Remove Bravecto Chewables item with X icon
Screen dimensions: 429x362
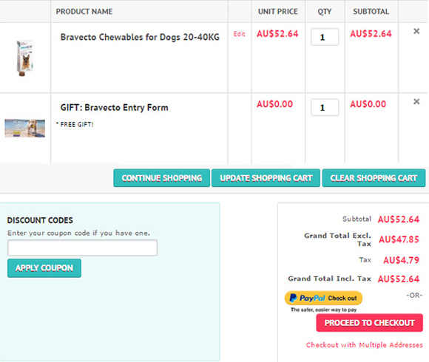coord(416,31)
